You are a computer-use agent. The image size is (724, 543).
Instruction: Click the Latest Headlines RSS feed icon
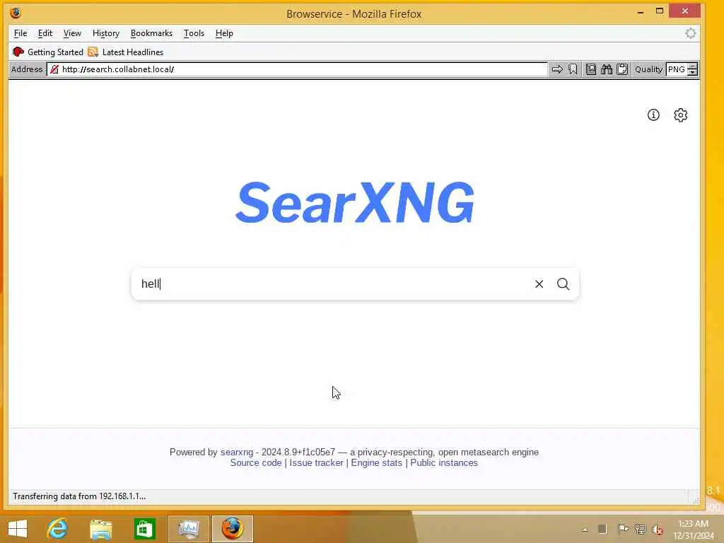[x=93, y=52]
